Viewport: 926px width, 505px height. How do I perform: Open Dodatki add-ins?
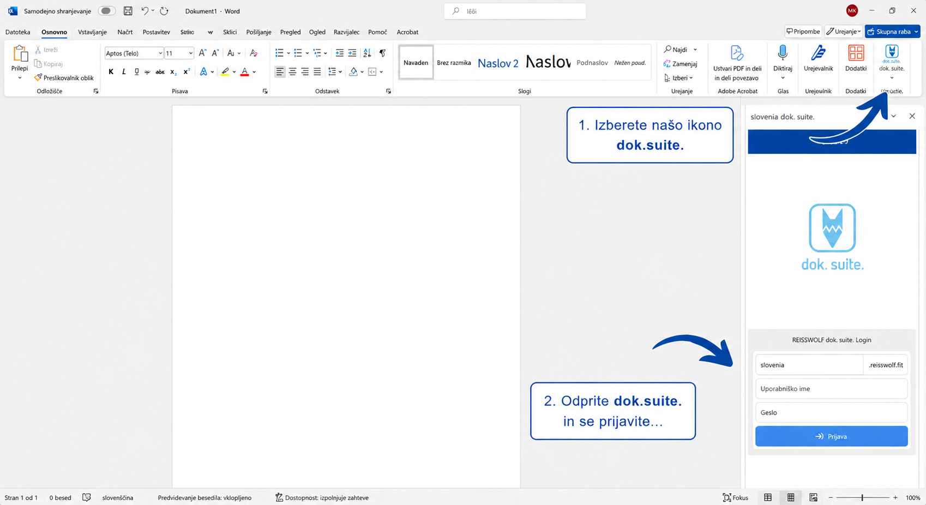pyautogui.click(x=856, y=58)
